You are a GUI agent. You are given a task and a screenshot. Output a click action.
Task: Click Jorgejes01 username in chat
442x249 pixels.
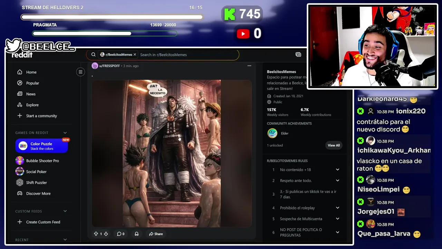tap(376, 212)
